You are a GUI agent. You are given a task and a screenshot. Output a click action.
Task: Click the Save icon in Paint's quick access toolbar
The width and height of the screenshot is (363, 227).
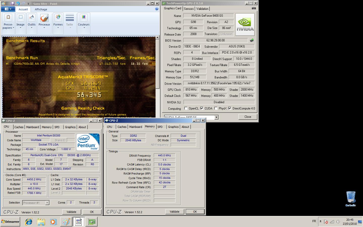(13, 4)
